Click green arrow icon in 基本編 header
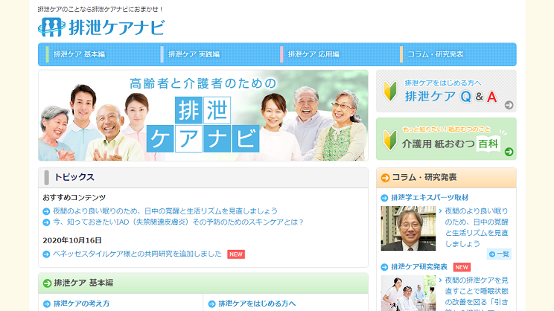Screen dimensions: 554x311 point(48,283)
